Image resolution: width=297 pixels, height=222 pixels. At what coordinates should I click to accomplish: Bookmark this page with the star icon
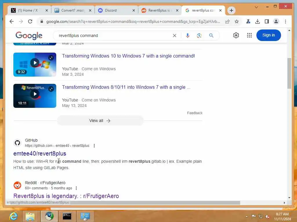(x=237, y=21)
